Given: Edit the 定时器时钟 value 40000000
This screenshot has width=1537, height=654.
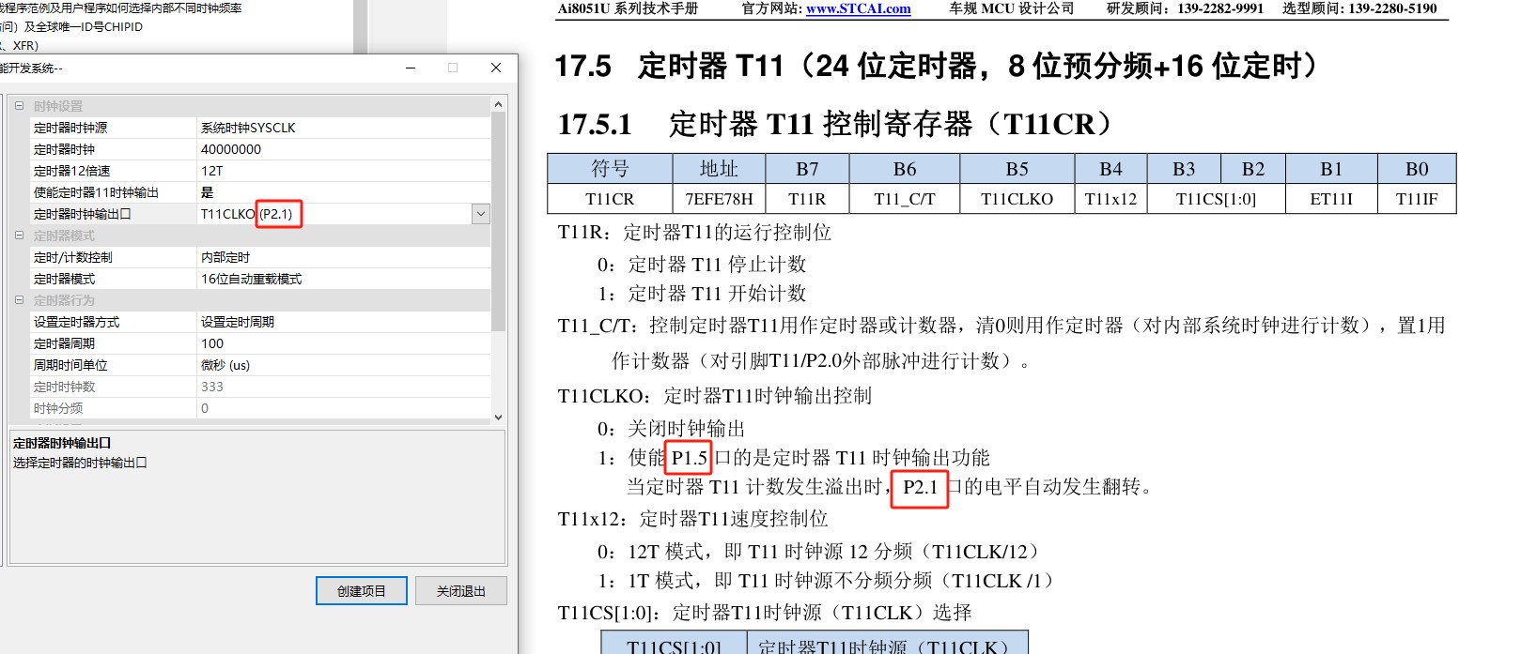Looking at the screenshot, I should tap(343, 149).
